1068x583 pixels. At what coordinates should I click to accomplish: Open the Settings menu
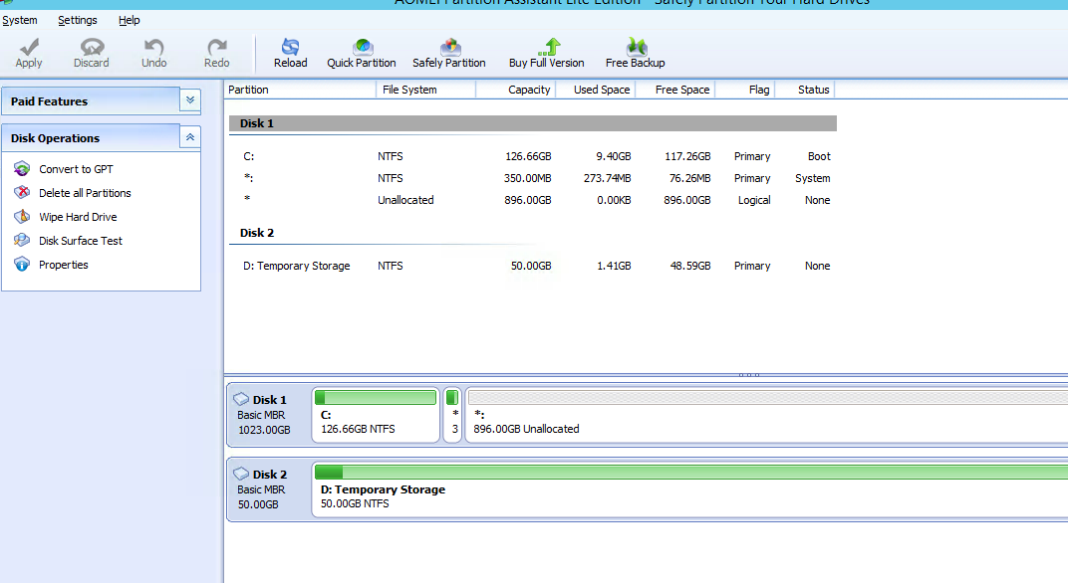(x=77, y=19)
